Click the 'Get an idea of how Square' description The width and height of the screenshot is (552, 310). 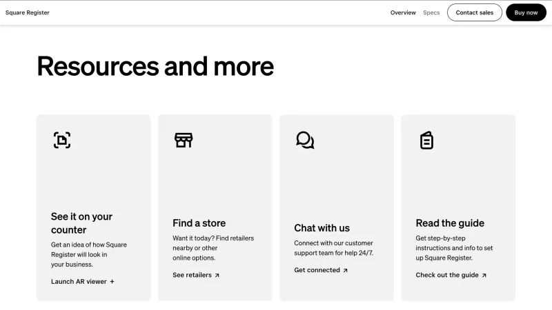click(x=89, y=254)
